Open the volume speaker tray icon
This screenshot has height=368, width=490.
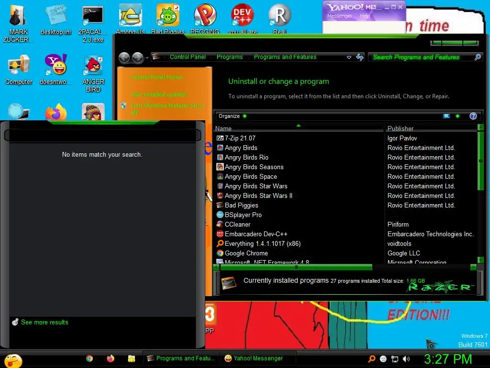(406, 359)
